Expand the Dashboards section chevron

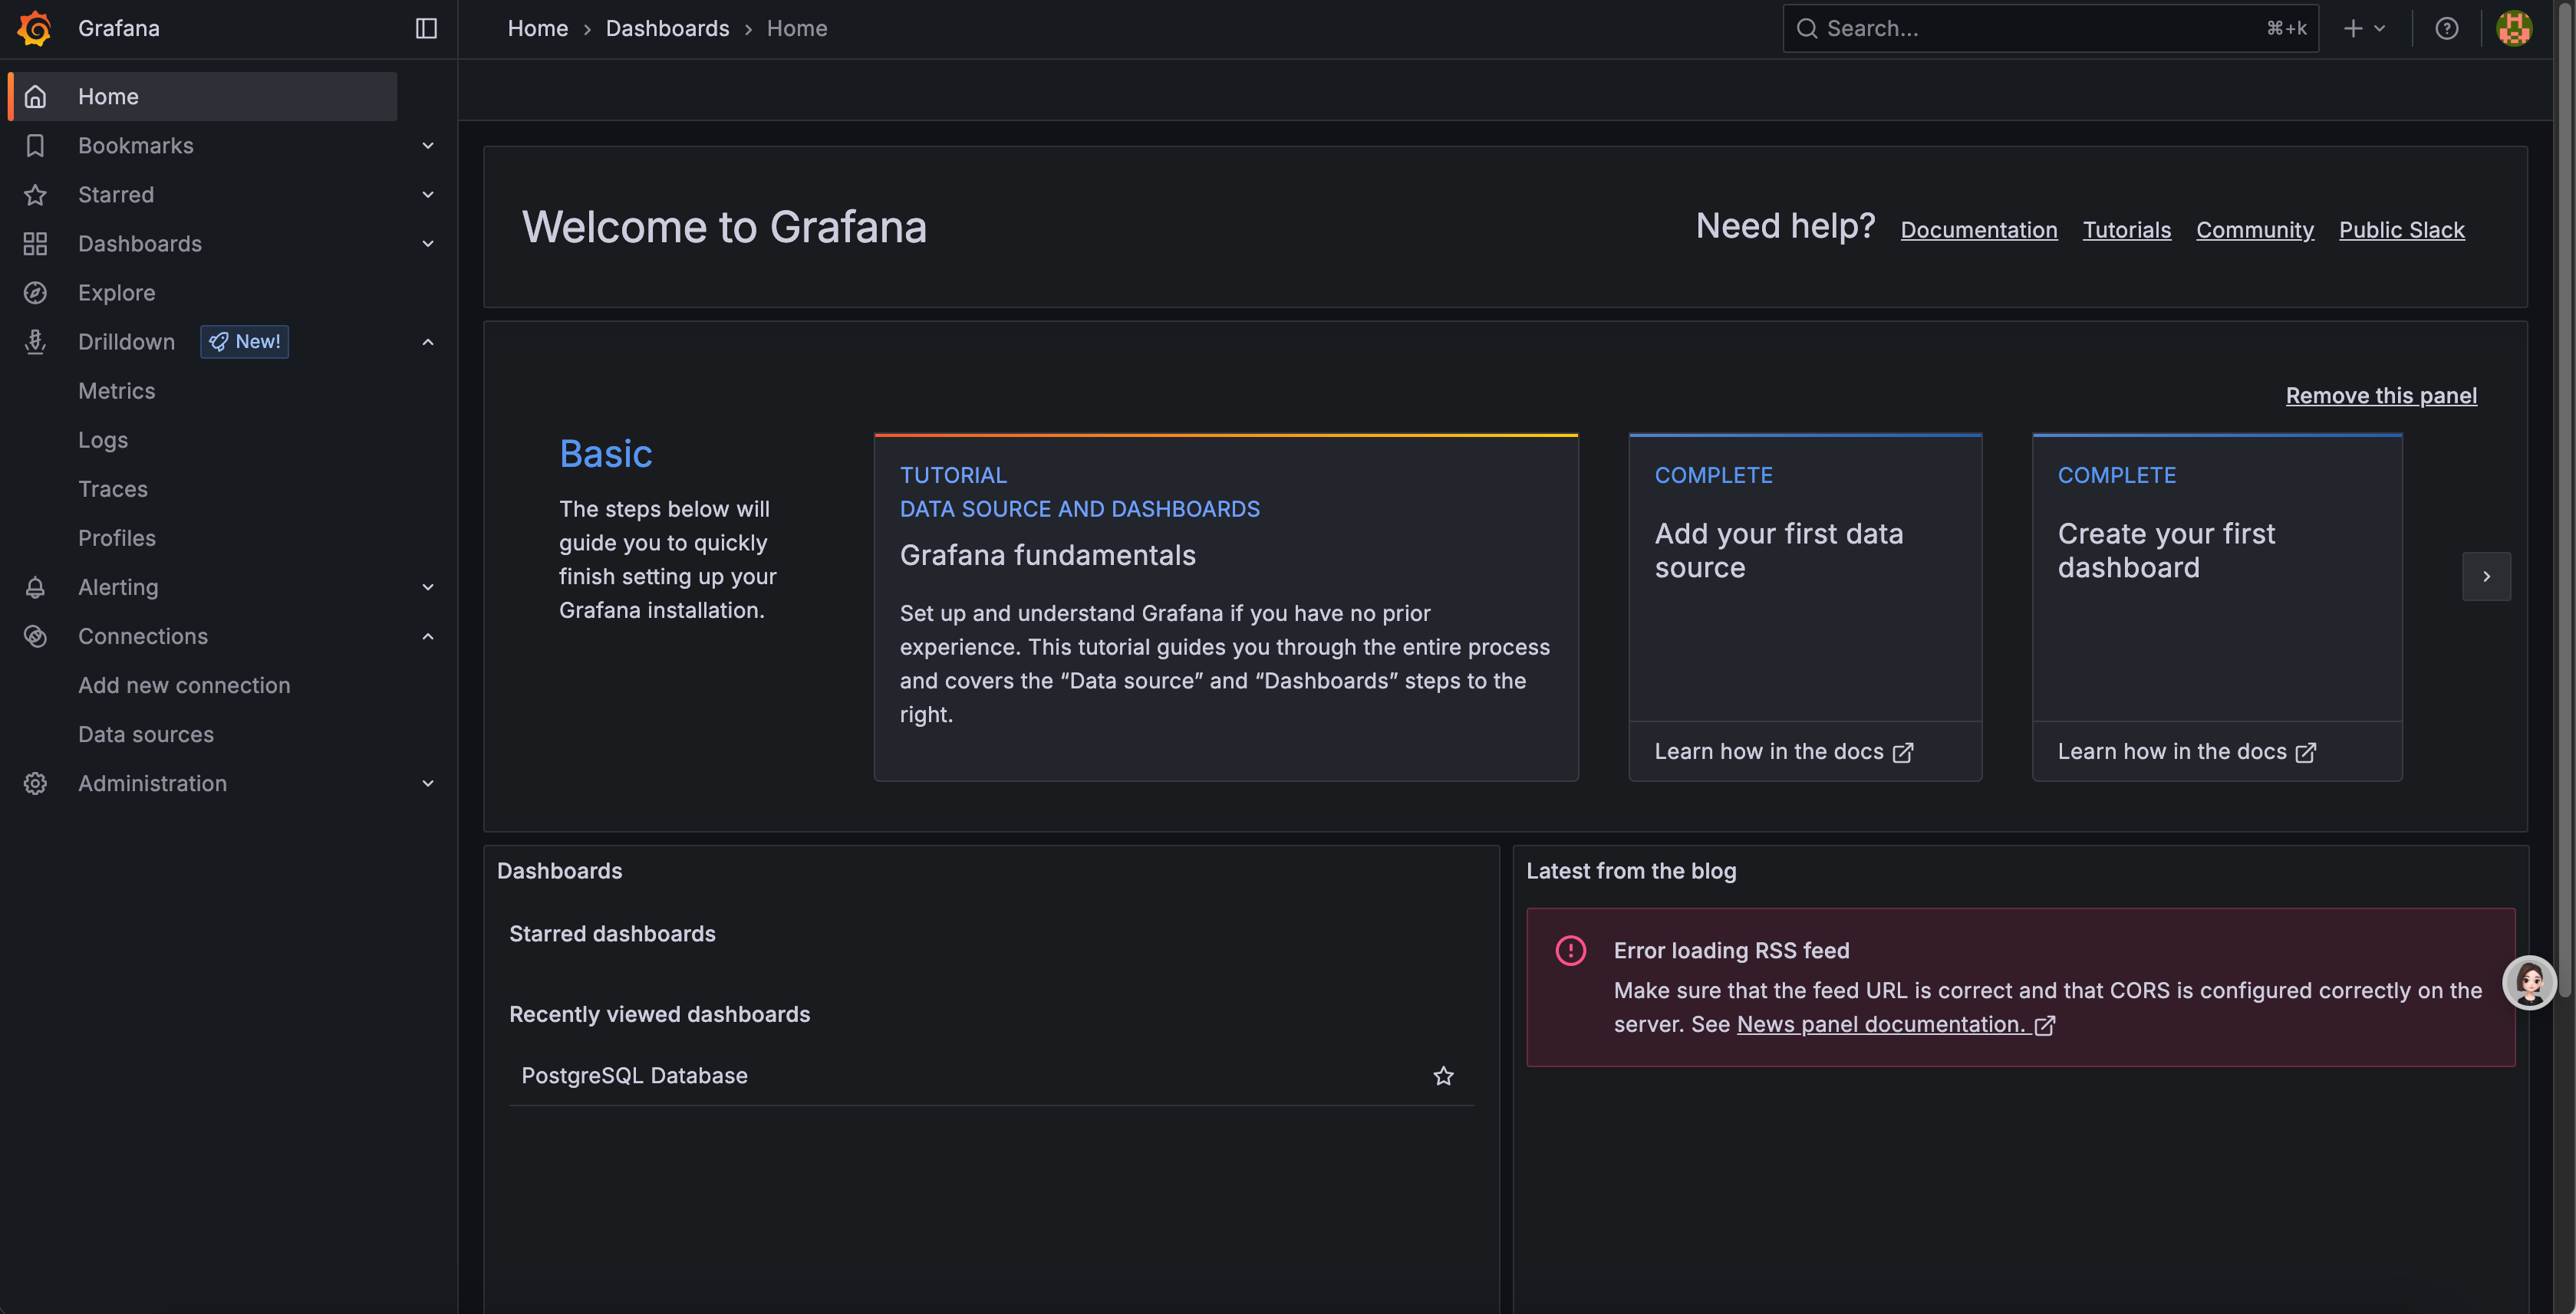tap(428, 244)
